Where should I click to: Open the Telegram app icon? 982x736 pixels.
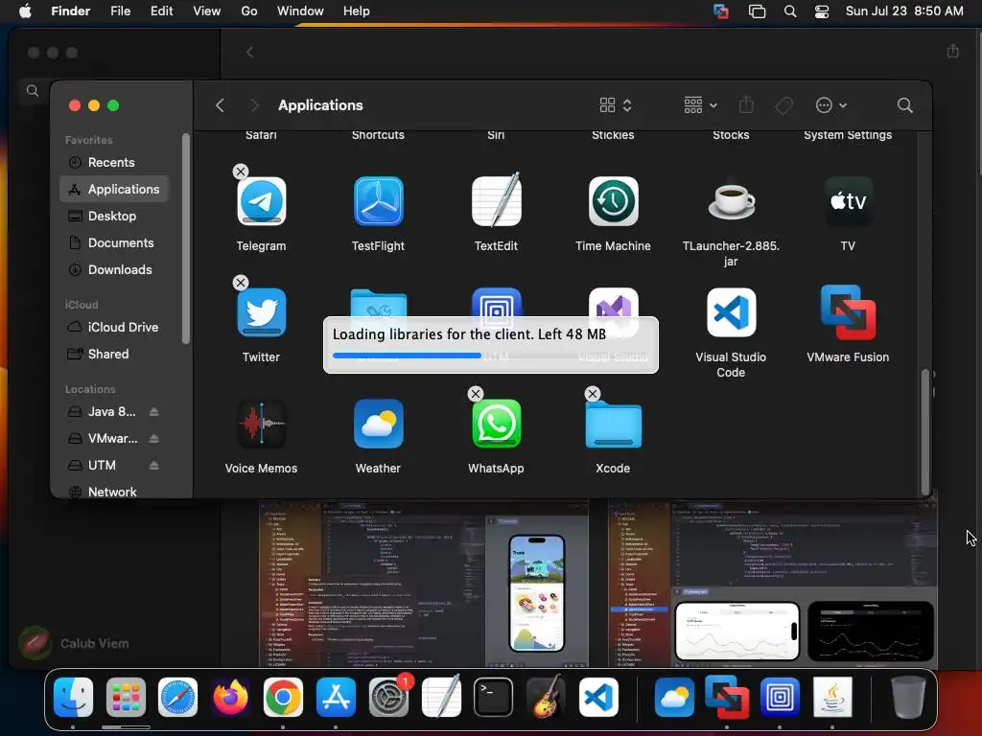coord(261,201)
